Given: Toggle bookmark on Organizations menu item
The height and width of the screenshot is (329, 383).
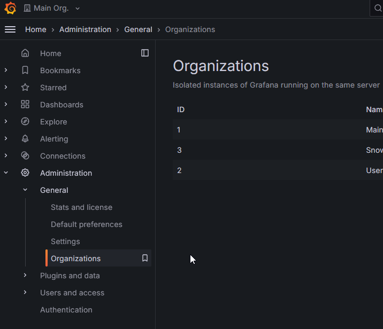Looking at the screenshot, I should tap(144, 258).
